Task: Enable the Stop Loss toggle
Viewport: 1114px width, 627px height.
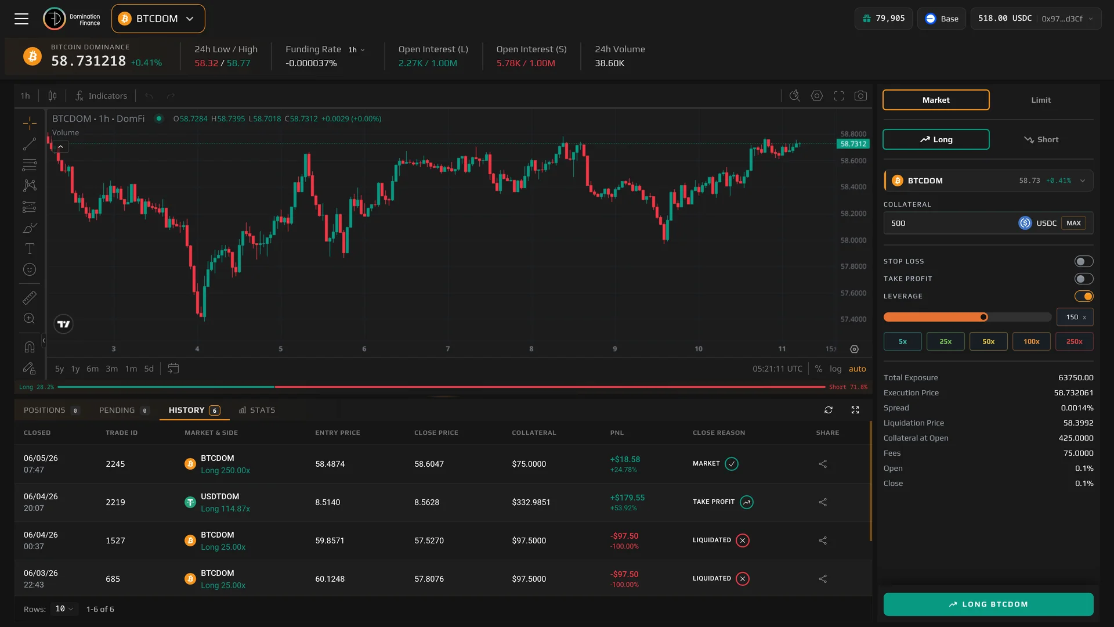Action: coord(1084,262)
